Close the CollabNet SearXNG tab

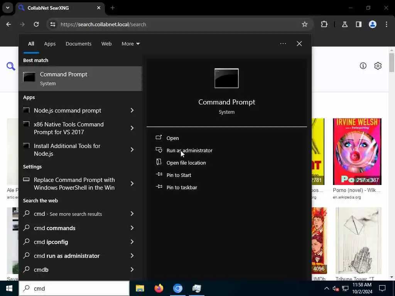[99, 8]
